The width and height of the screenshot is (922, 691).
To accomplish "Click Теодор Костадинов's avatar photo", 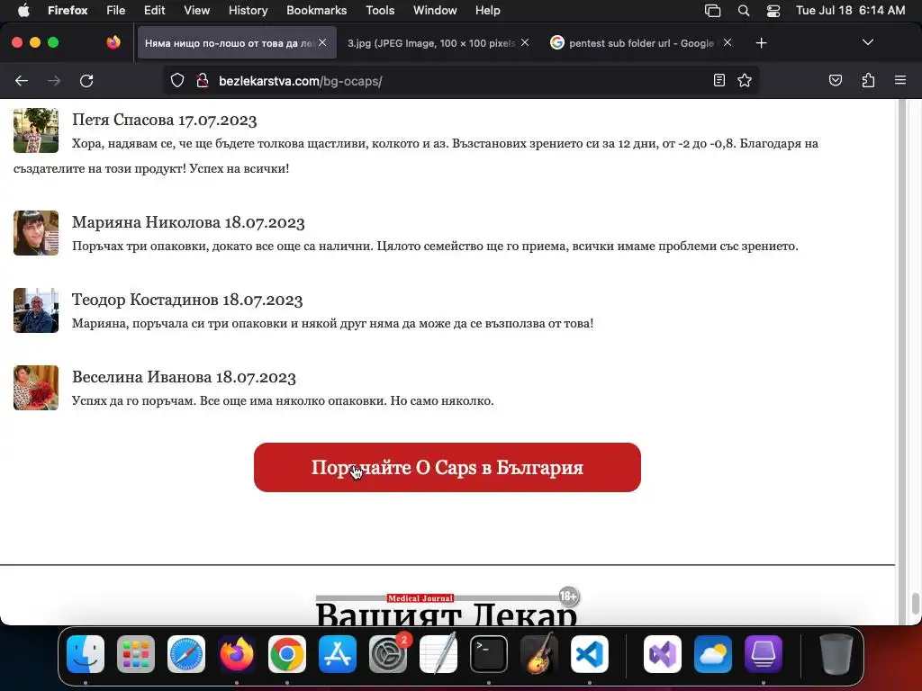I will click(x=36, y=310).
